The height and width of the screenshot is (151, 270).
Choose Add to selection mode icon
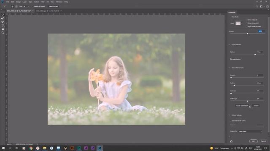click(12, 6)
